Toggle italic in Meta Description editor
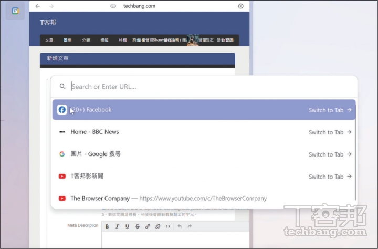 coord(117,226)
